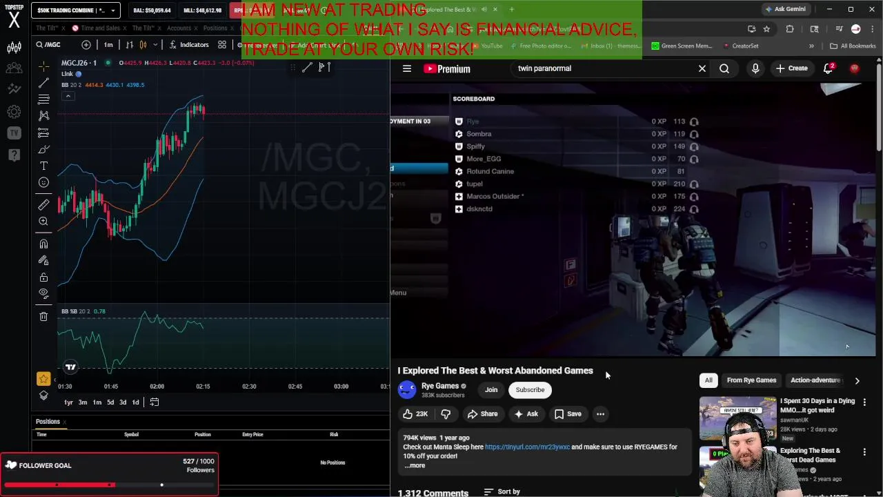Search by voice with microphone icon
The height and width of the screenshot is (497, 883).
[x=755, y=68]
